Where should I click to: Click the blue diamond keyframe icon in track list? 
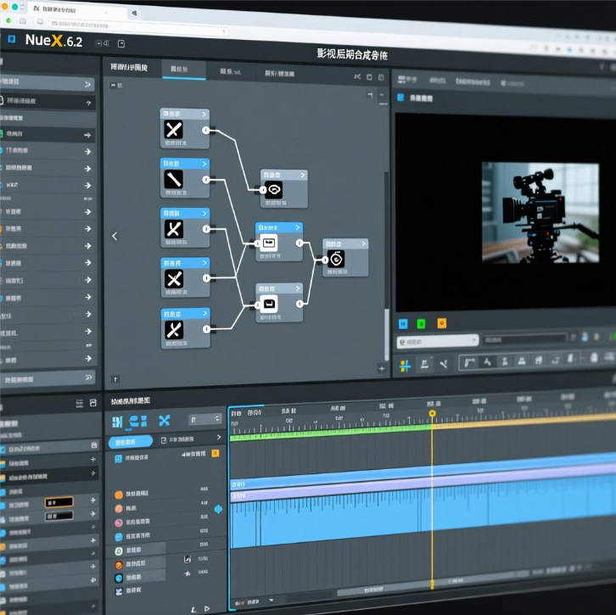[x=217, y=508]
